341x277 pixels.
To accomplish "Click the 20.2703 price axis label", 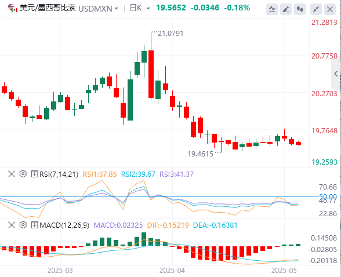I will (324, 94).
